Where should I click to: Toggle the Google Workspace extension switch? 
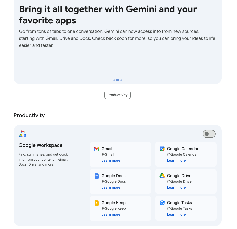(x=209, y=134)
